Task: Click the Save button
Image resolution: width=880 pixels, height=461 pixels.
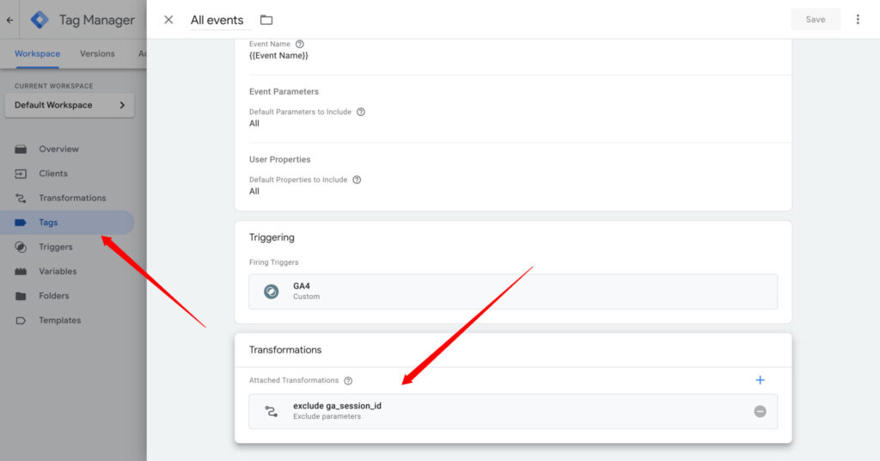Action: point(815,20)
